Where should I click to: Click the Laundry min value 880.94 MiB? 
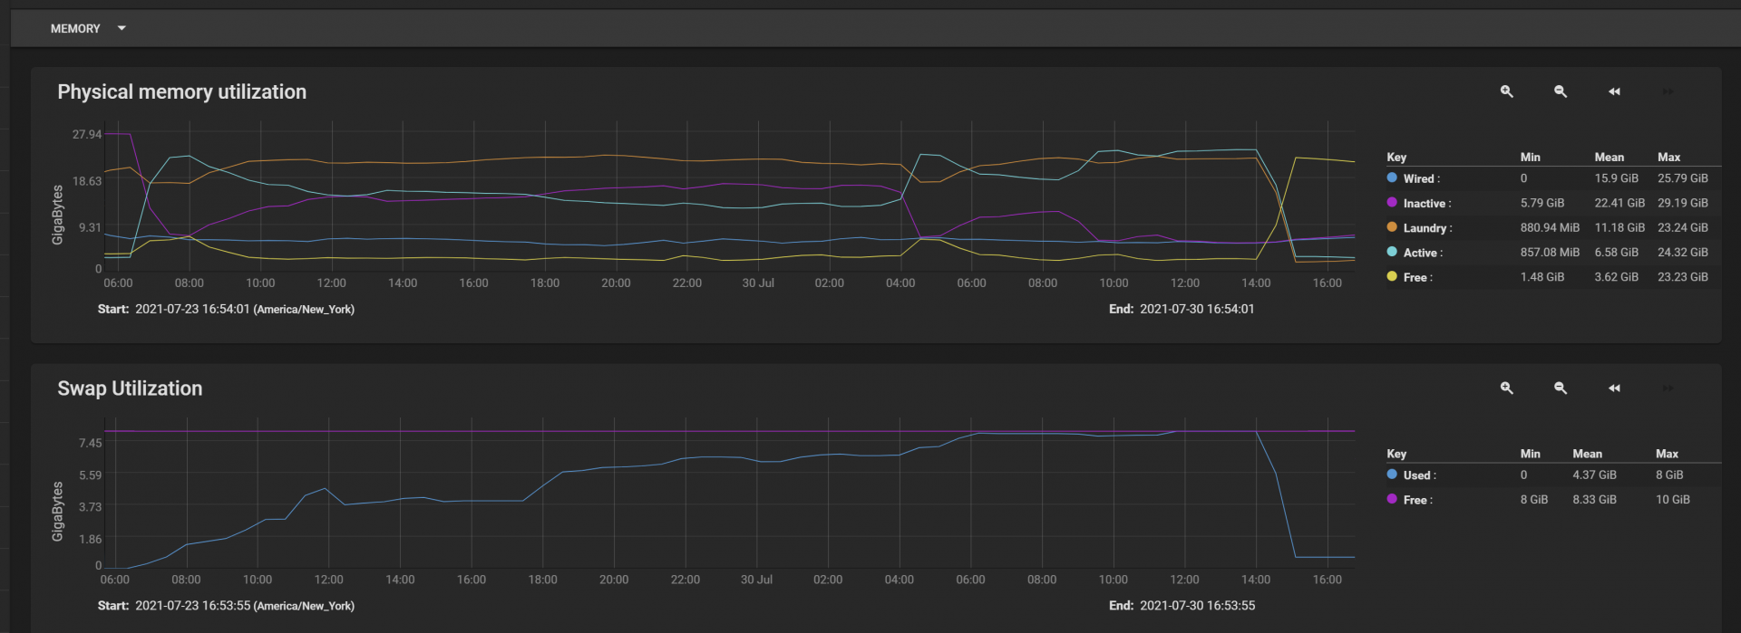[1550, 227]
